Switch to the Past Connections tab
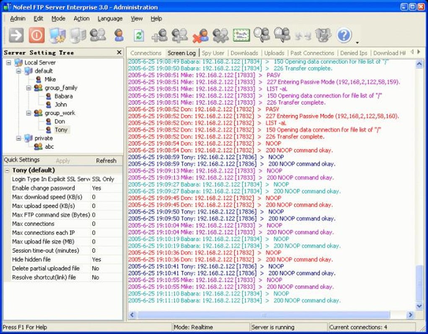Screen dimensions: 428x334 312,53
